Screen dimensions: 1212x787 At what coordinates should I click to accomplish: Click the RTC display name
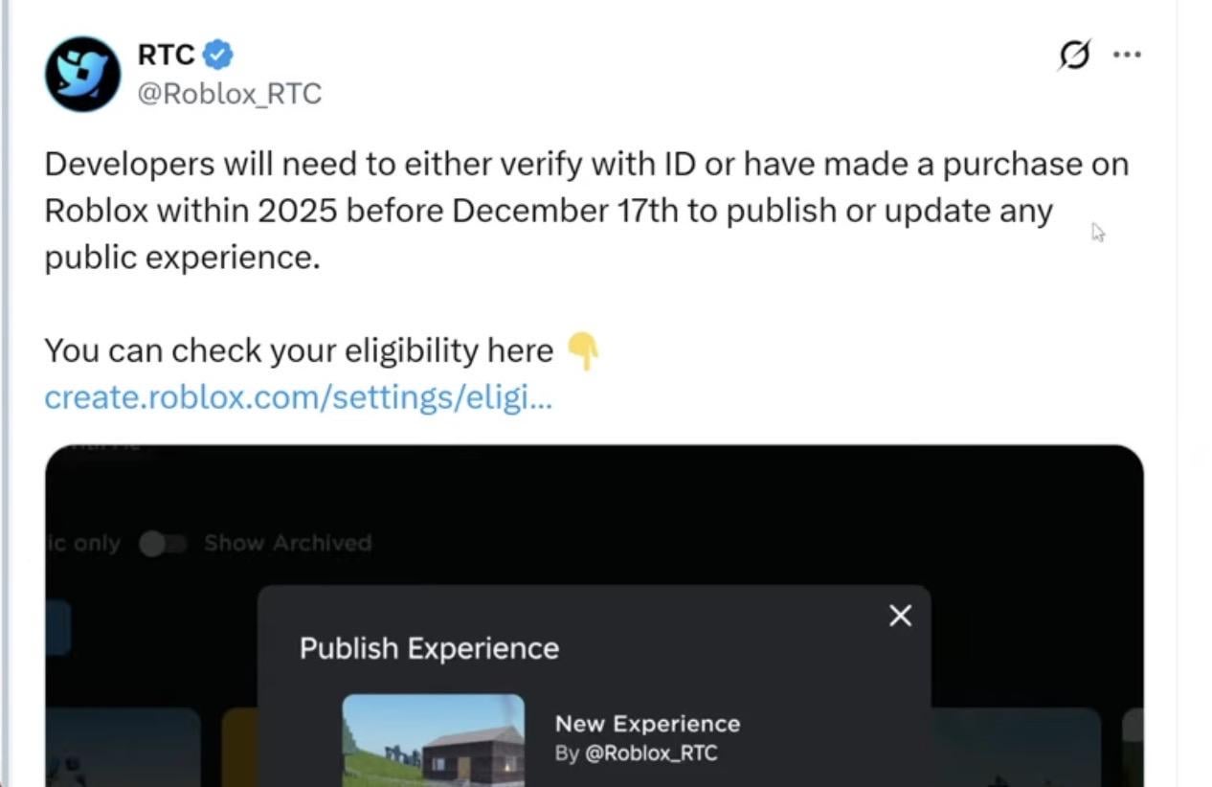click(x=166, y=55)
